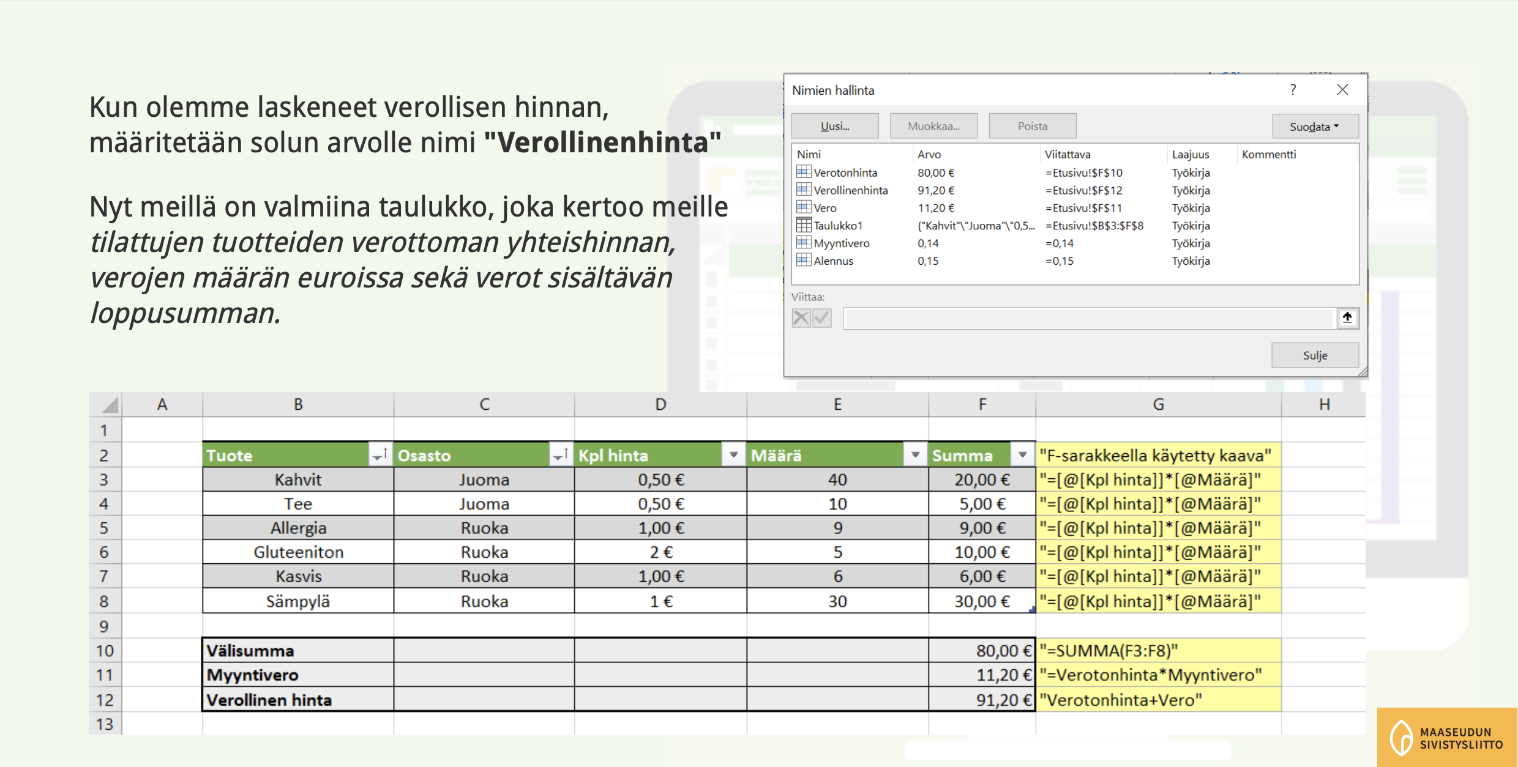The height and width of the screenshot is (767, 1518).
Task: Click the Maaseudun Sivistysliitto logo
Action: [1447, 738]
